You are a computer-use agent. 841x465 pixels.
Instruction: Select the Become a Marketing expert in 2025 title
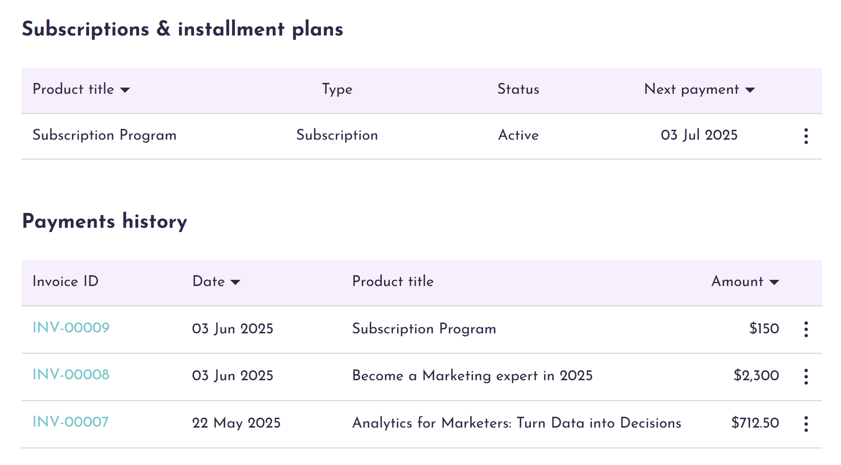point(472,376)
